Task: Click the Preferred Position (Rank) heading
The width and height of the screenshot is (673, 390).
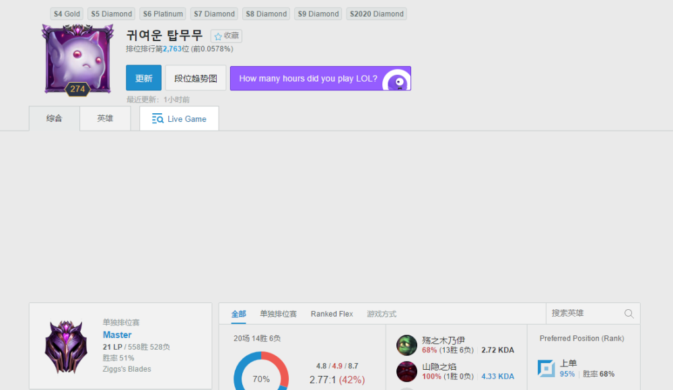Action: pos(582,338)
